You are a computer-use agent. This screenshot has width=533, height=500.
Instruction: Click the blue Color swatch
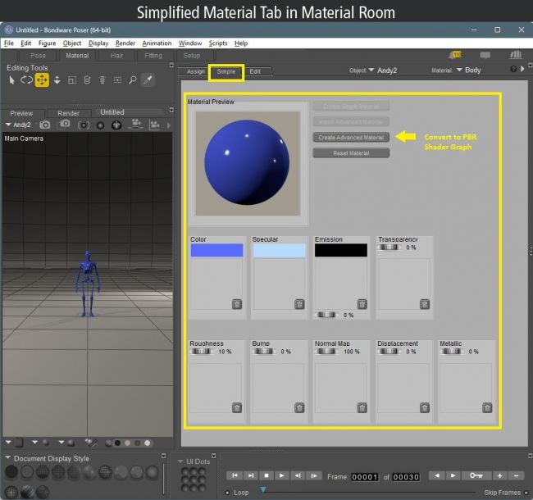coord(216,251)
